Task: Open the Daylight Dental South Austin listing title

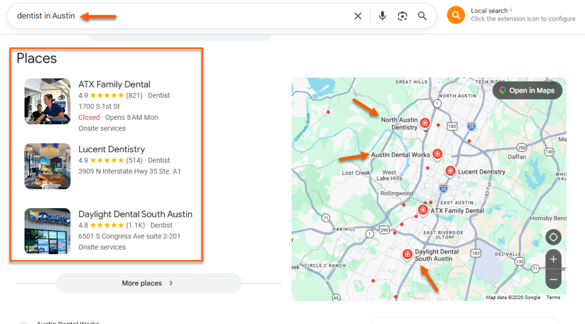Action: pos(135,214)
